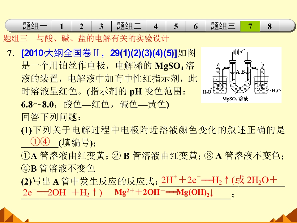The height and width of the screenshot is (223, 297).
Task: Open question 1 in the navigation bar
Action: tap(62, 26)
